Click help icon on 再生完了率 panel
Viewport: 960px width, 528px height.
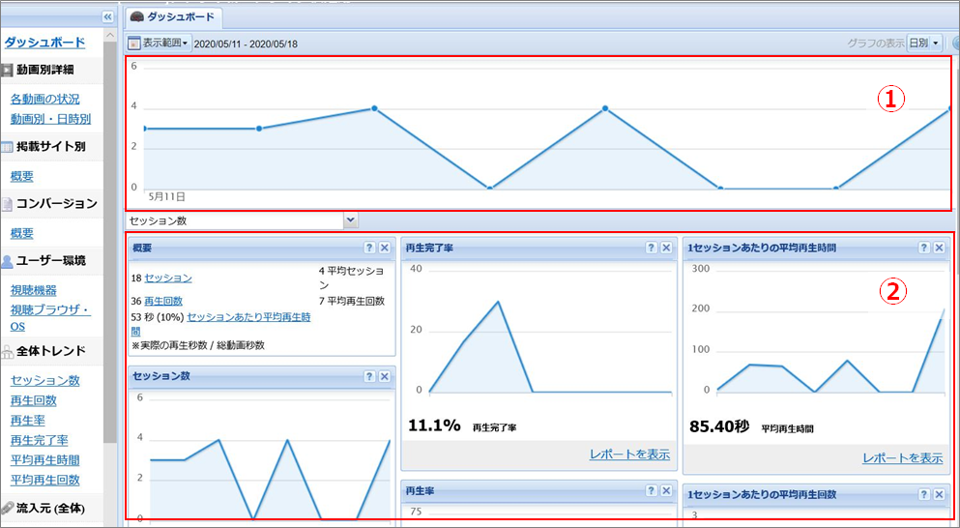pos(652,249)
